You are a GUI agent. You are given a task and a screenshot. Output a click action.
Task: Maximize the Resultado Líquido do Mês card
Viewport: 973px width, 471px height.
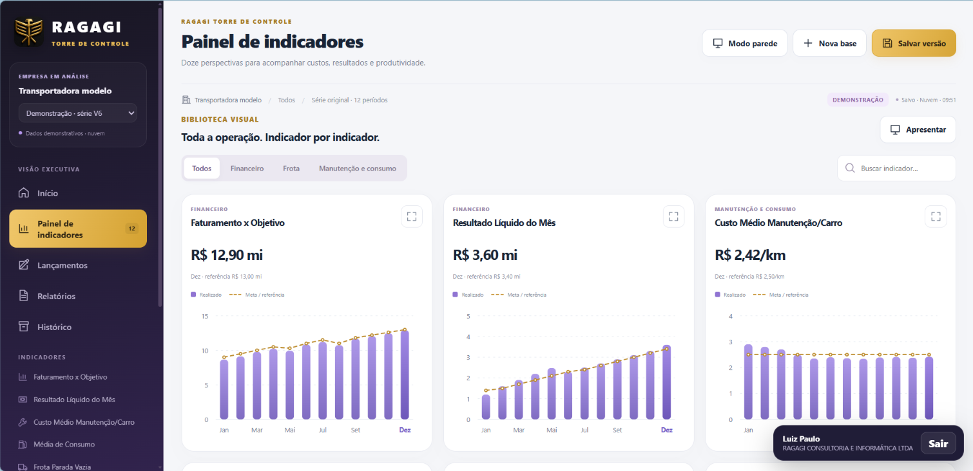tap(673, 216)
